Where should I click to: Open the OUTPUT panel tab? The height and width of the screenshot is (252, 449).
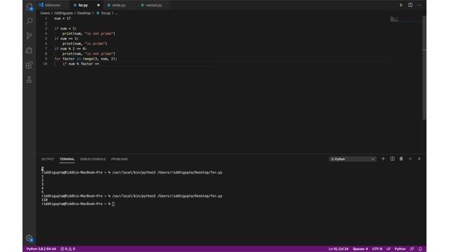(48, 159)
